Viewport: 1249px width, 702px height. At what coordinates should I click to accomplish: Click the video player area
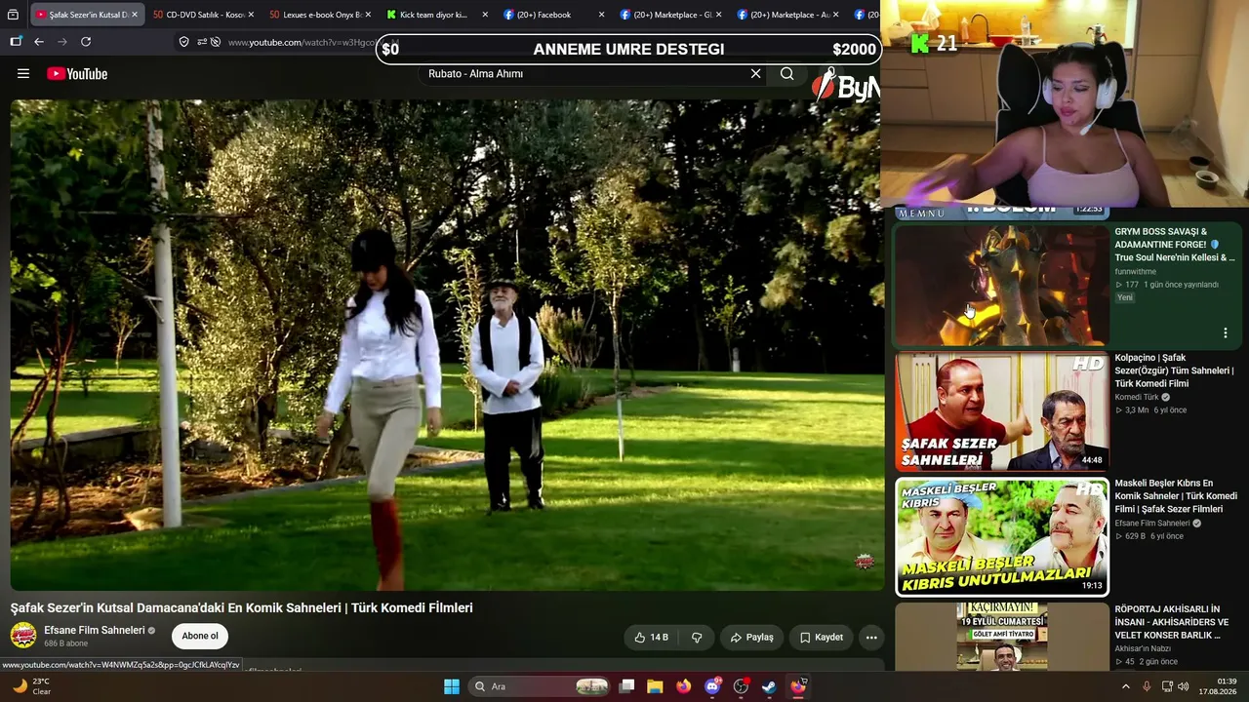(x=447, y=344)
